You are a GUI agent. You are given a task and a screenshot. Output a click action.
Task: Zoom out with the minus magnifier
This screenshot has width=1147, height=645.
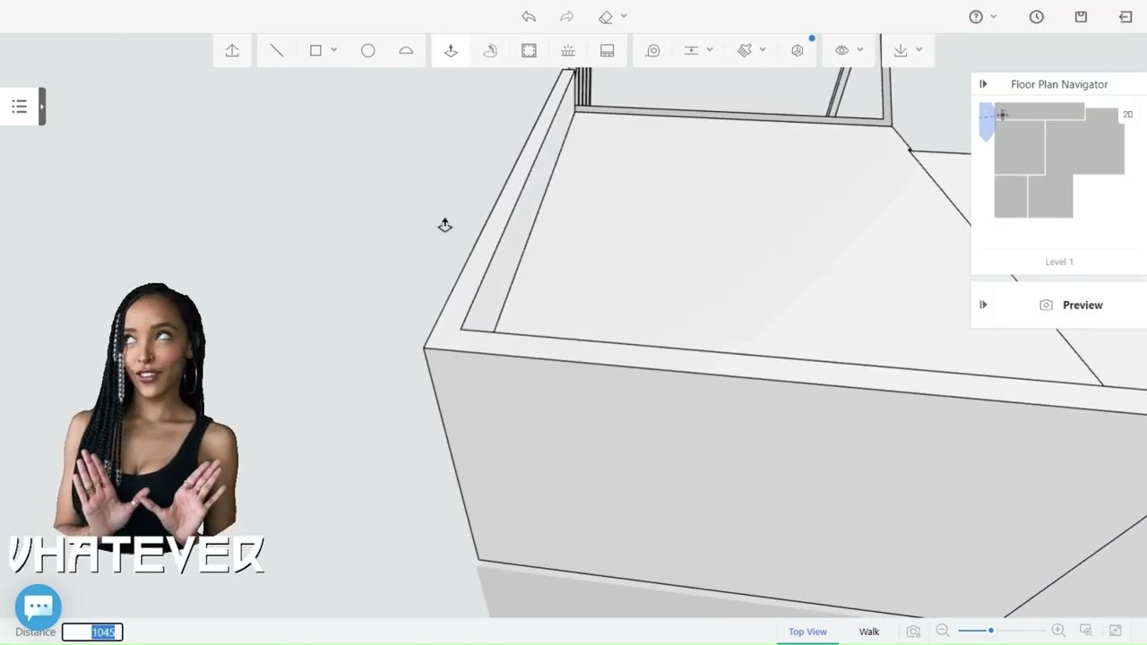tap(943, 631)
